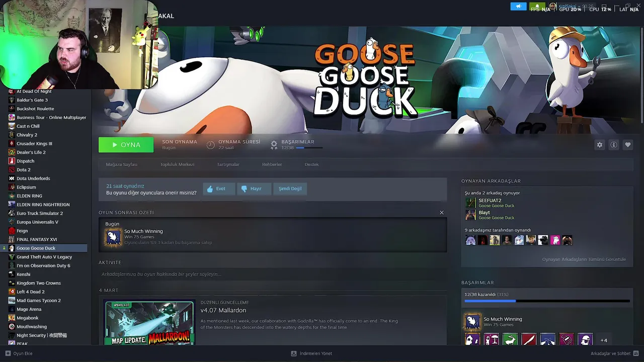Open the blue bow achievement icon
644x362 pixels.
[547, 340]
